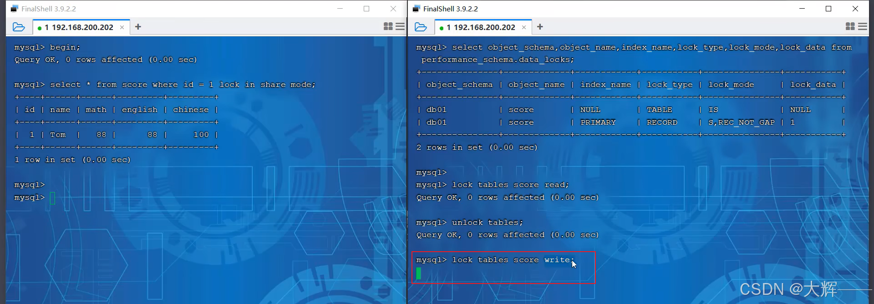This screenshot has width=874, height=304.
Task: Click 'Tom' cell in score table
Action: (x=58, y=135)
